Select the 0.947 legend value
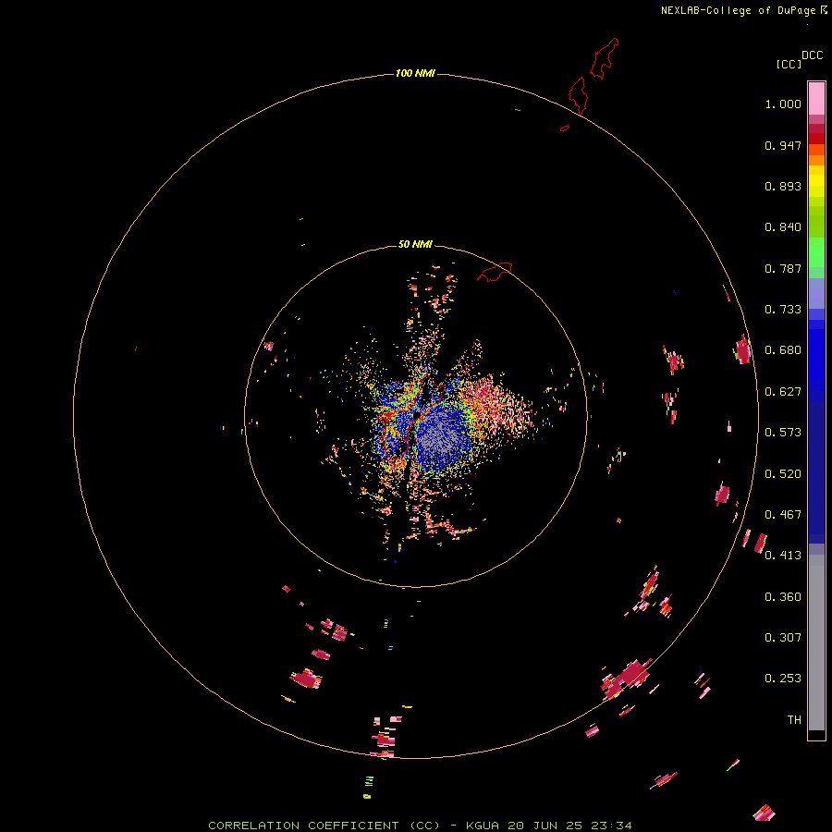This screenshot has width=832, height=832. pos(783,145)
